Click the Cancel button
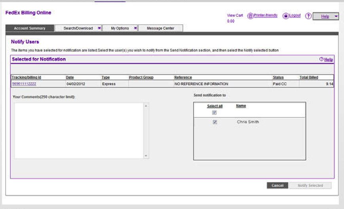344x209 pixels. click(x=278, y=185)
